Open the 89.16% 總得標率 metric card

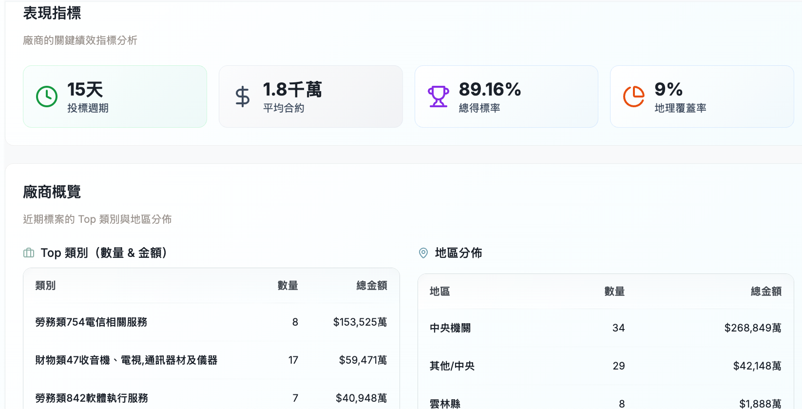(506, 97)
